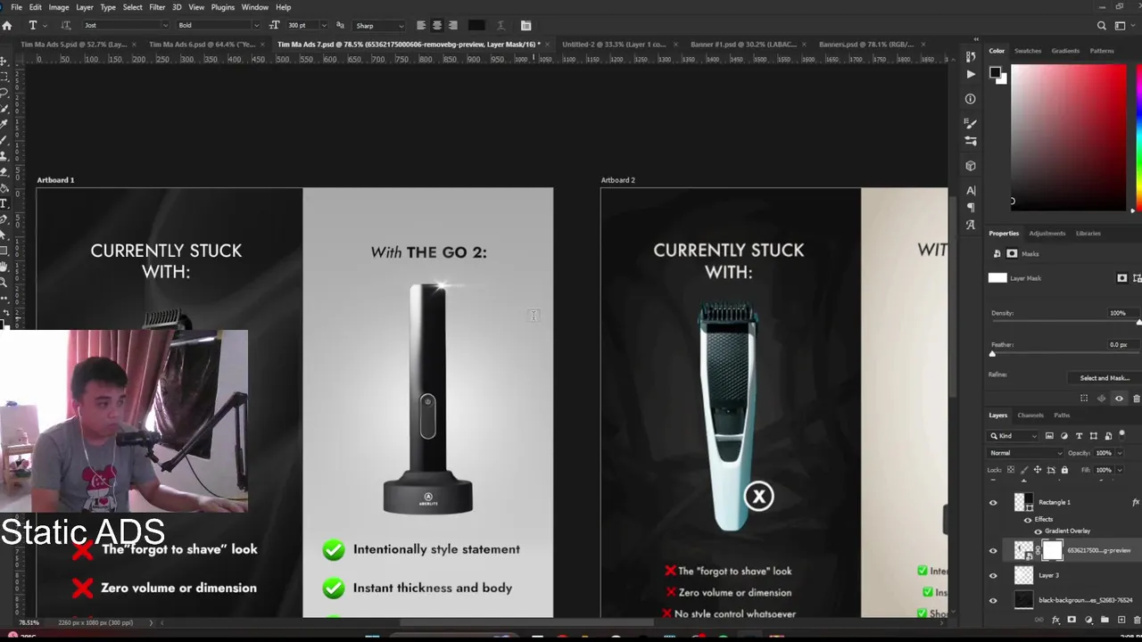
Task: Filter layers by pixel layers icon
Action: click(x=1049, y=436)
